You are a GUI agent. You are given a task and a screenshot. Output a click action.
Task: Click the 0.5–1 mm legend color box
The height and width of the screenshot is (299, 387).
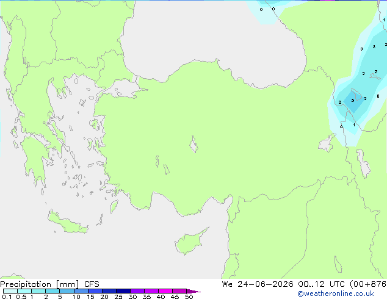point(24,291)
